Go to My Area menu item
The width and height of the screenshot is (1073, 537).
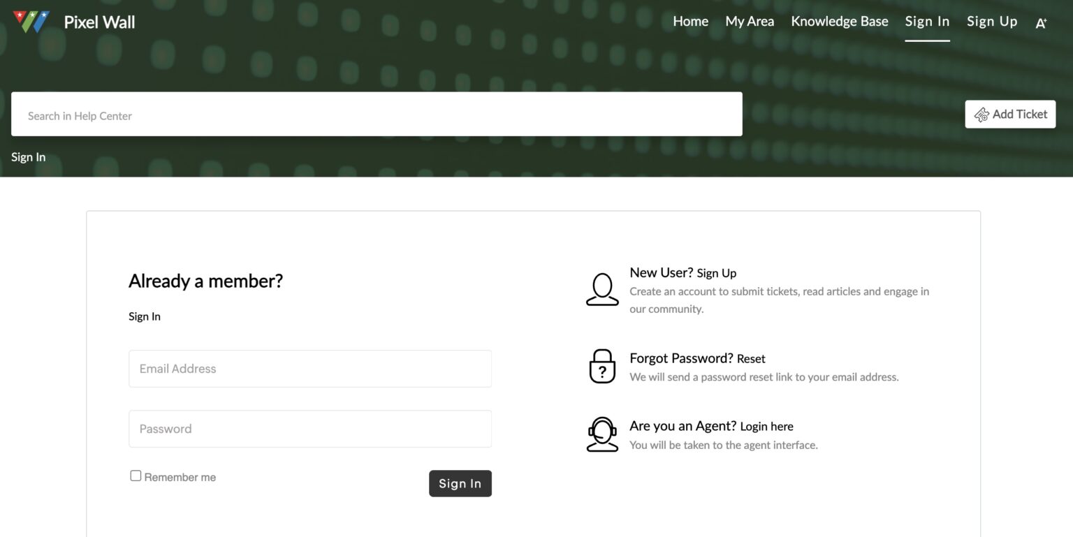[750, 22]
